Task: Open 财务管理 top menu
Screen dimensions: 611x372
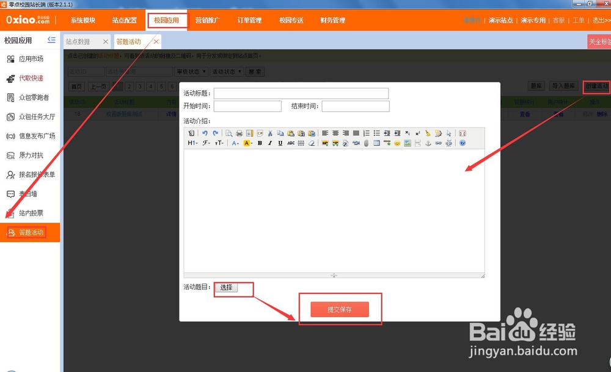Action: (x=333, y=20)
